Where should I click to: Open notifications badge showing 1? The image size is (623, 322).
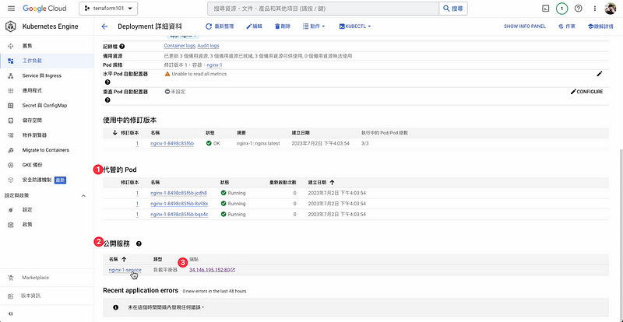561,9
